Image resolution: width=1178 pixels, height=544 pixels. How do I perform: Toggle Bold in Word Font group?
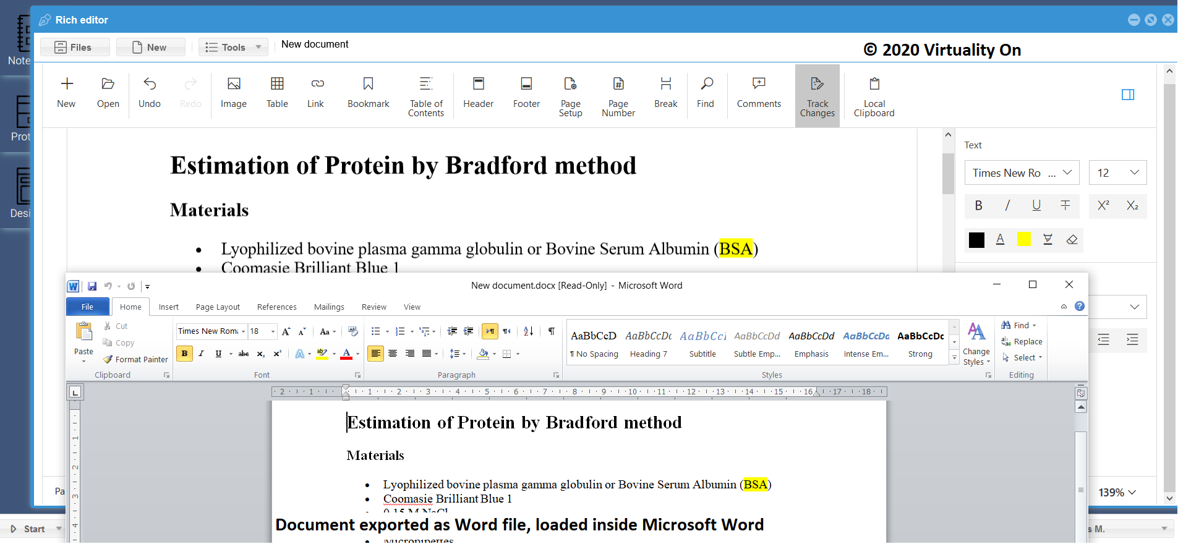(x=184, y=354)
